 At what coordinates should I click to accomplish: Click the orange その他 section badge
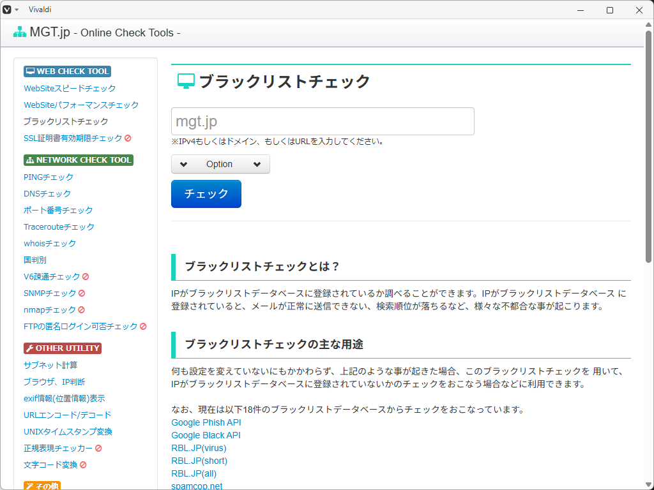click(42, 486)
